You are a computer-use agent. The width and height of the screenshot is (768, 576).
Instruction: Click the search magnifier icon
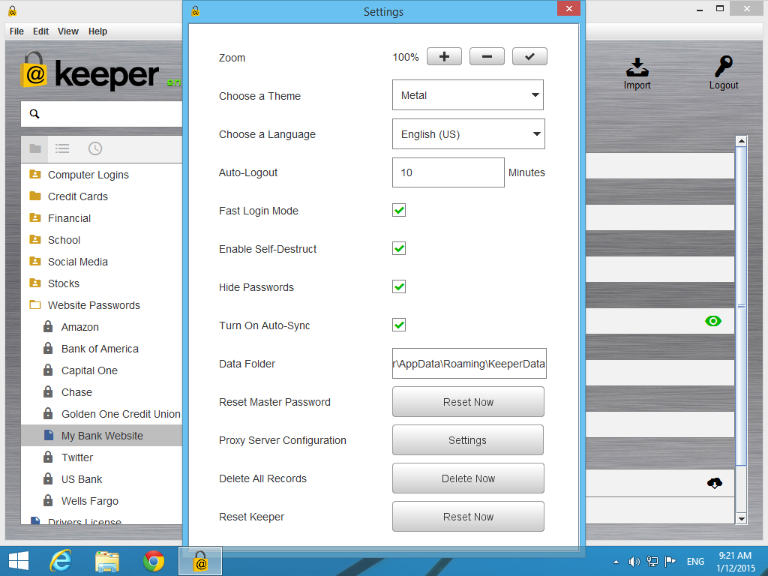(x=34, y=114)
